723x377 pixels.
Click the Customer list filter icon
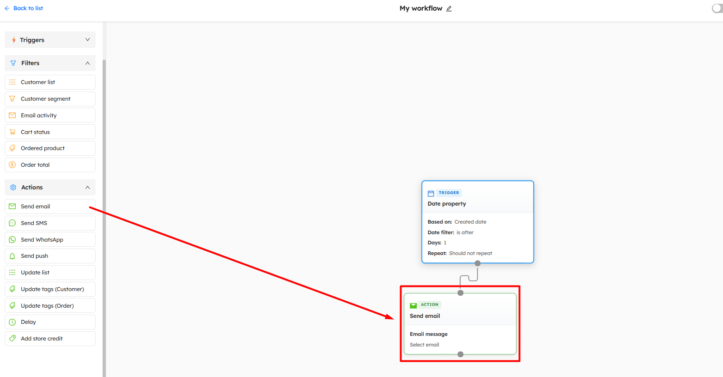tap(12, 82)
